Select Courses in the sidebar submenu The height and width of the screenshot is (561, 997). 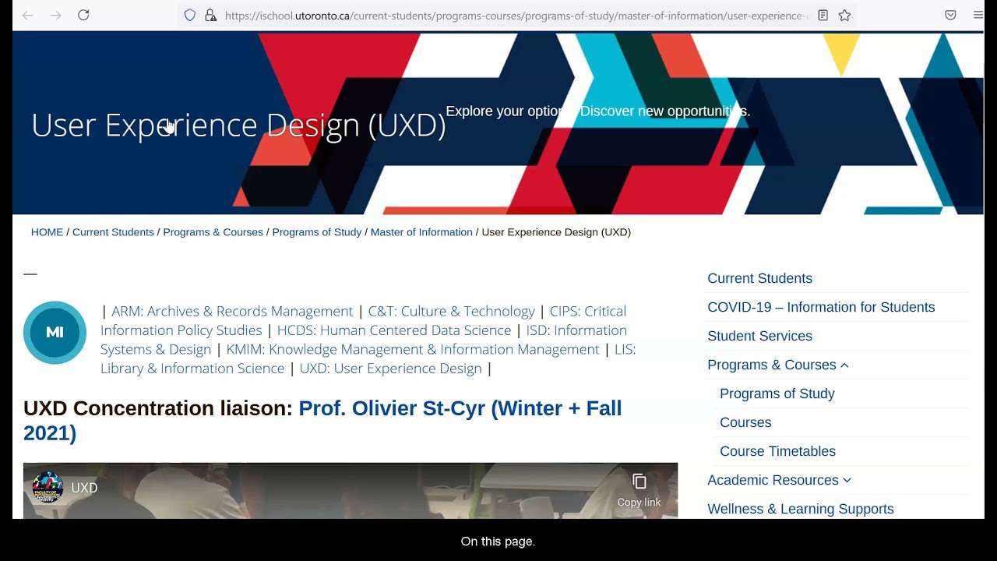click(745, 422)
